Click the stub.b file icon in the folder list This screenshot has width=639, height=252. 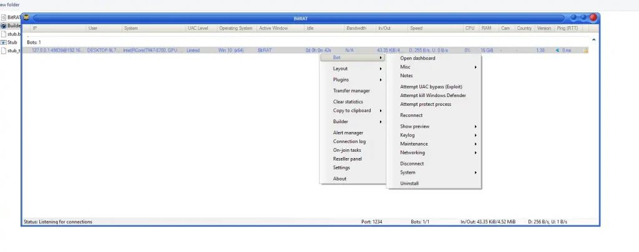point(3,34)
